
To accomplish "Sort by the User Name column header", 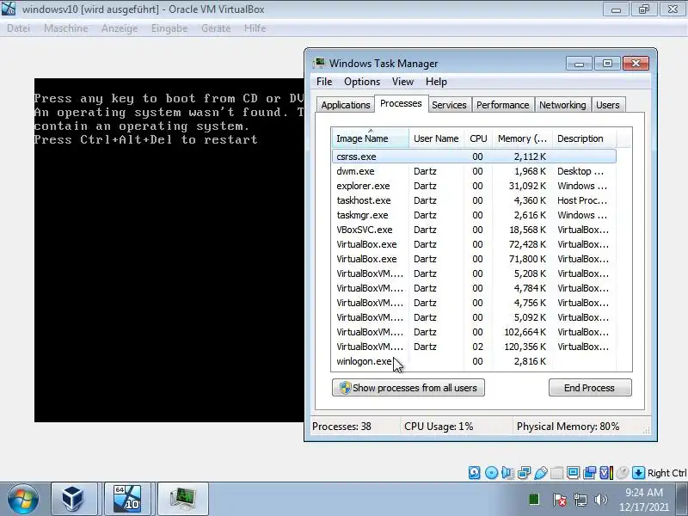I will 436,138.
